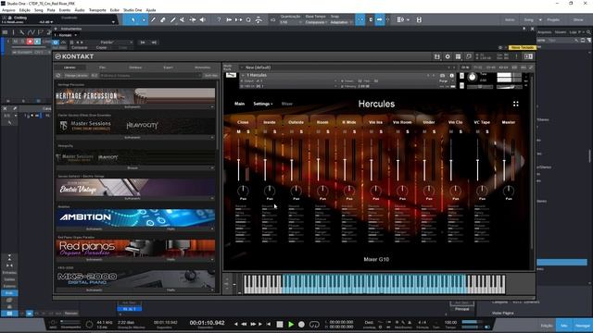This screenshot has height=333, width=593.
Task: Click the Manage Libraries button
Action: click(x=76, y=76)
